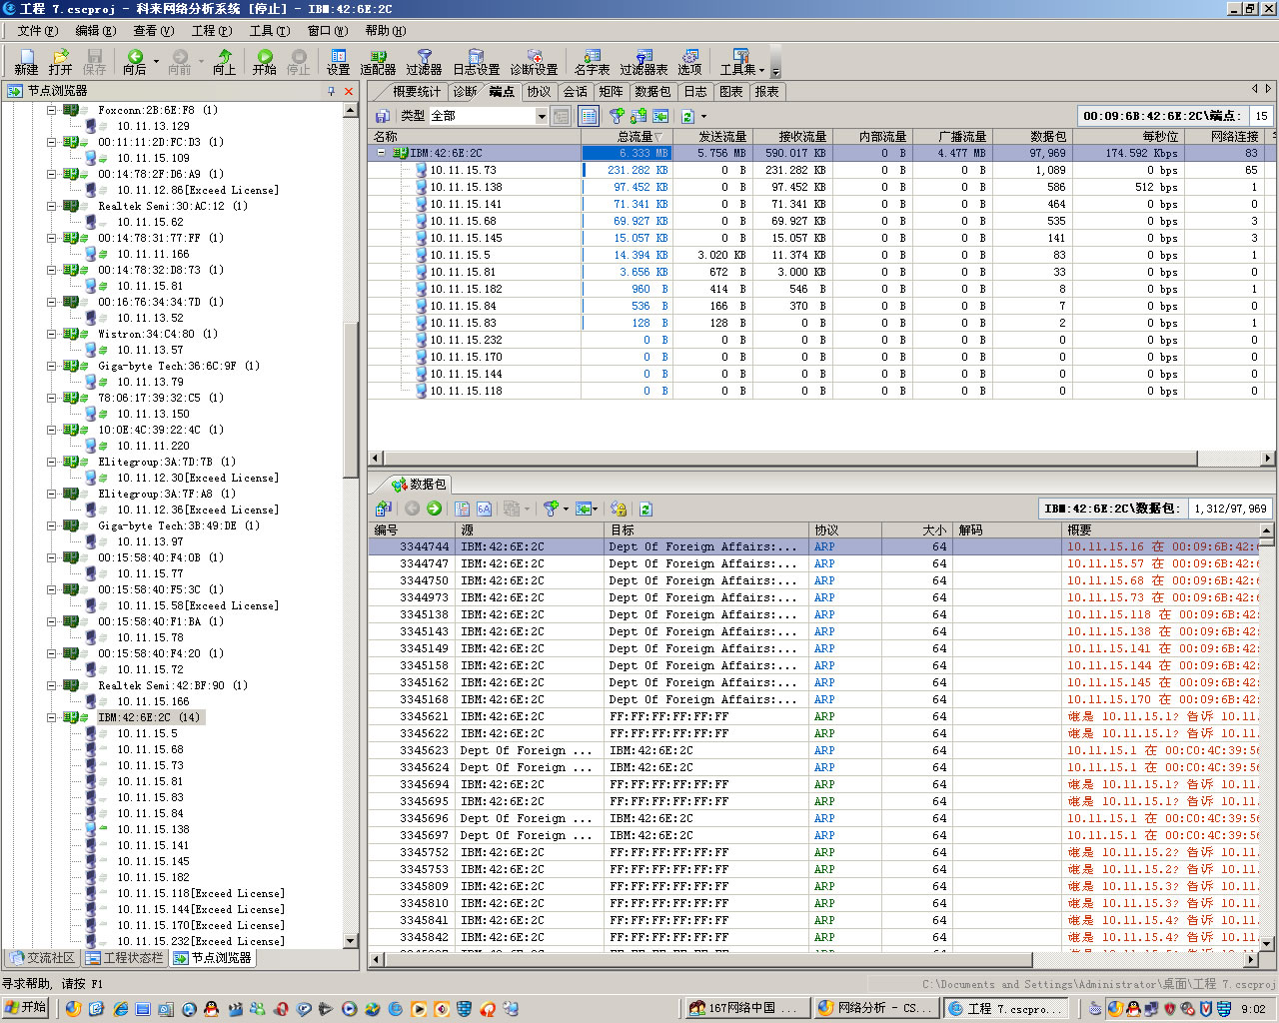Open 诊断设置 (Diagnosis settings) icon

[534, 62]
